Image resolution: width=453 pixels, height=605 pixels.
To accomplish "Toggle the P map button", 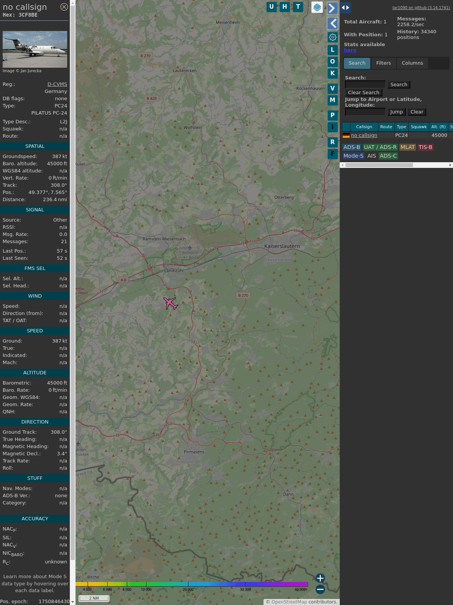I will [333, 115].
